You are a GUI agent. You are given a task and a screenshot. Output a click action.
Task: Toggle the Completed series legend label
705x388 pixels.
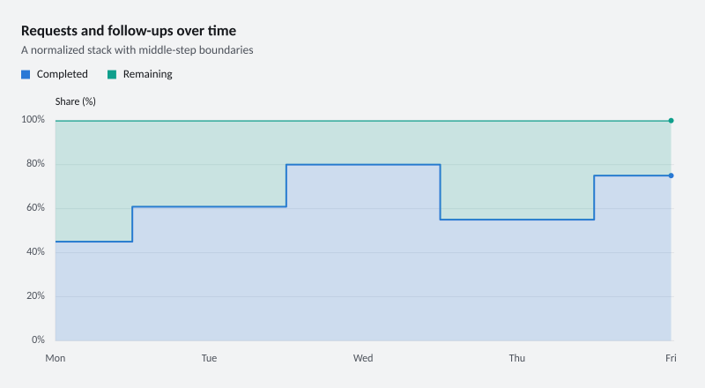[62, 74]
